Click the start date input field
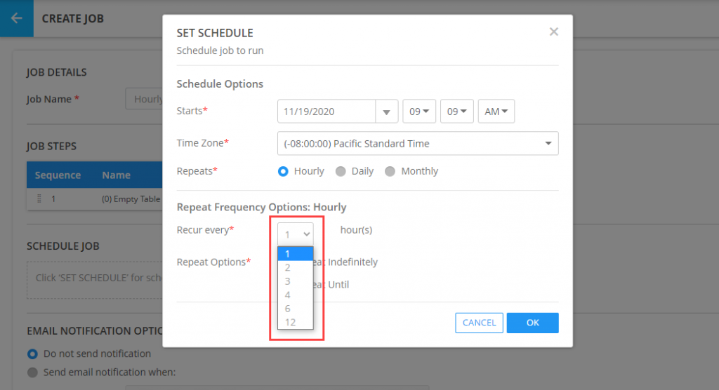The width and height of the screenshot is (719, 390). [326, 112]
